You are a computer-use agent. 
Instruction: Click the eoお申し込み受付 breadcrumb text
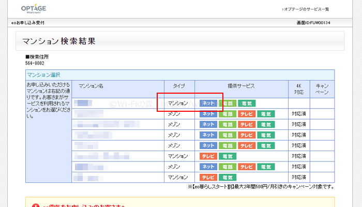point(28,23)
